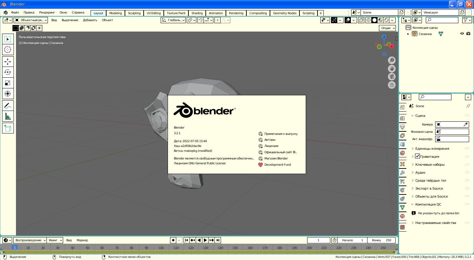Open the View Layer properties tab
The width and height of the screenshot is (474, 260).
(402, 136)
